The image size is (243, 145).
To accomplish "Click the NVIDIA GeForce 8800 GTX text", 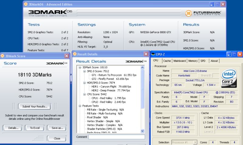I will pyautogui.click(x=156, y=32).
